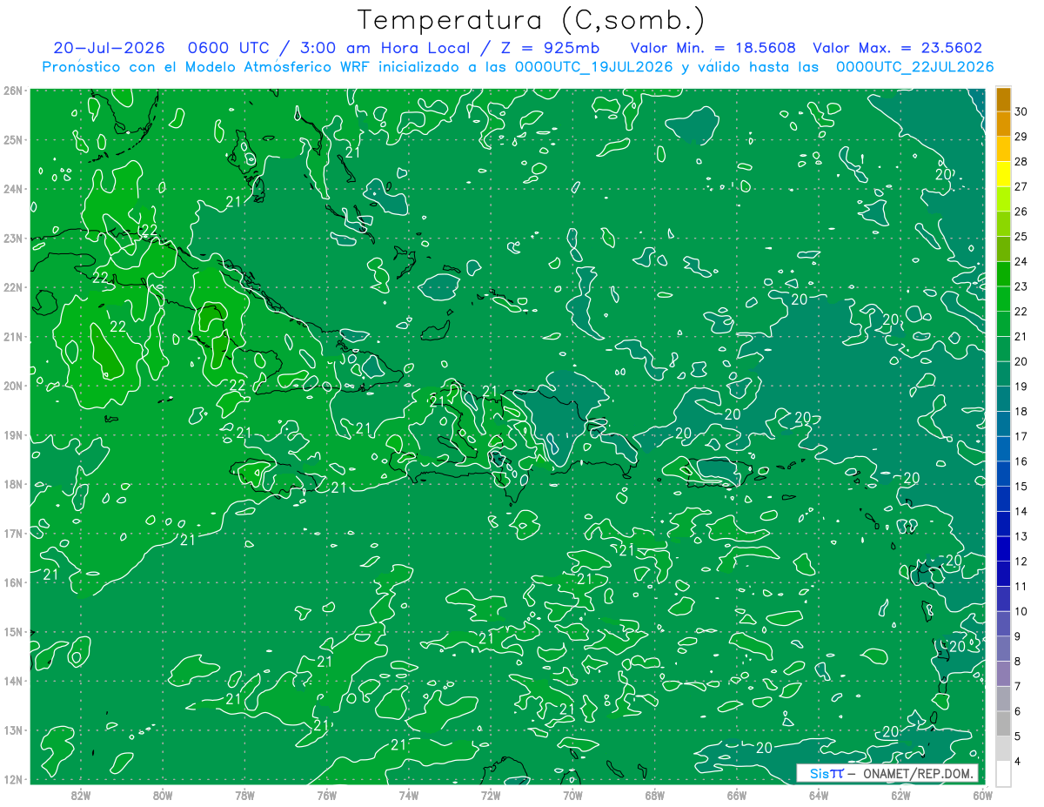The height and width of the screenshot is (807, 1044).
Task: Click the legend value 6
Action: [1020, 711]
